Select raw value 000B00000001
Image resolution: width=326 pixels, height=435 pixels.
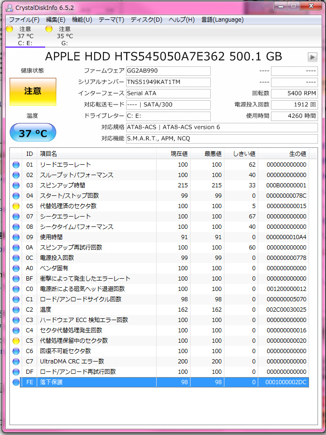286,185
